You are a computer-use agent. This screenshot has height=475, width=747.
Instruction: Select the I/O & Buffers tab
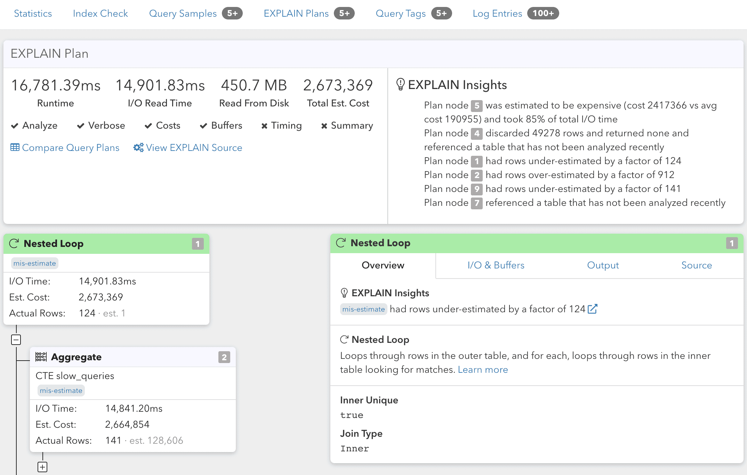coord(496,265)
